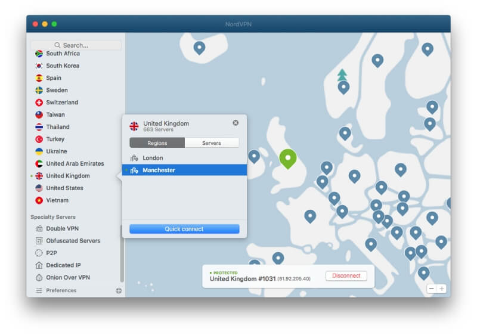Click the Iceland map pin

[x=200, y=48]
